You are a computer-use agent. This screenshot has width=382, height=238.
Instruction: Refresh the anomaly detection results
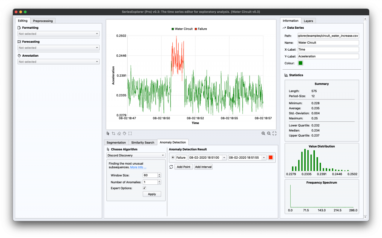[x=171, y=166]
